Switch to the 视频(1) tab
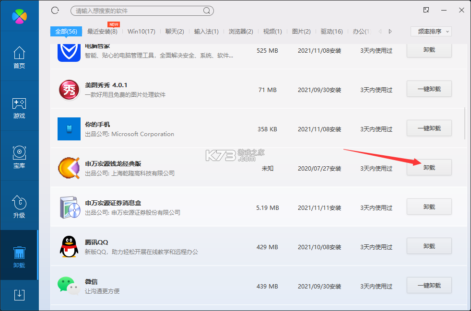The width and height of the screenshot is (471, 311). pos(272,32)
